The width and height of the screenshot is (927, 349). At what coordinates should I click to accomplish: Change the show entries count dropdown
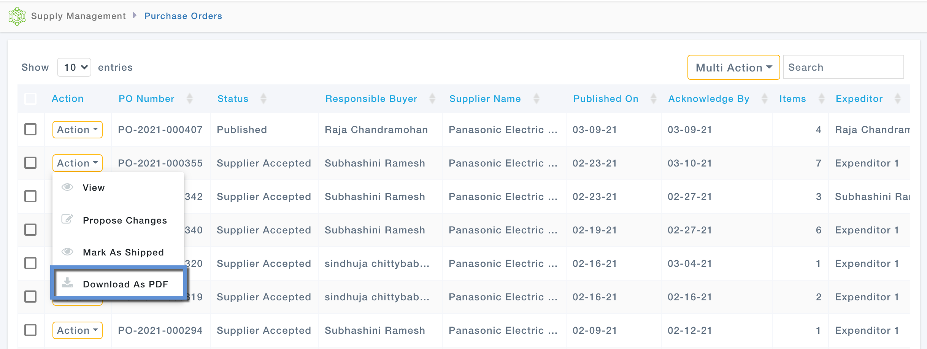tap(74, 67)
